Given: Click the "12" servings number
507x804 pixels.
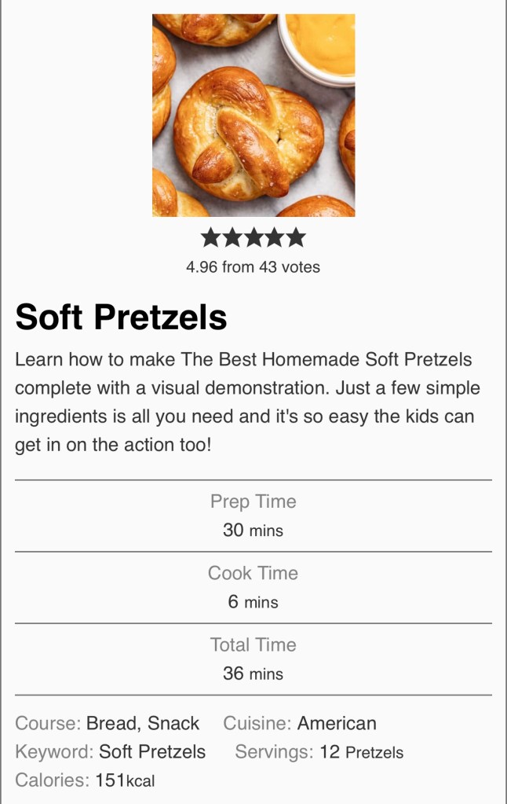Looking at the screenshot, I should click(x=330, y=752).
